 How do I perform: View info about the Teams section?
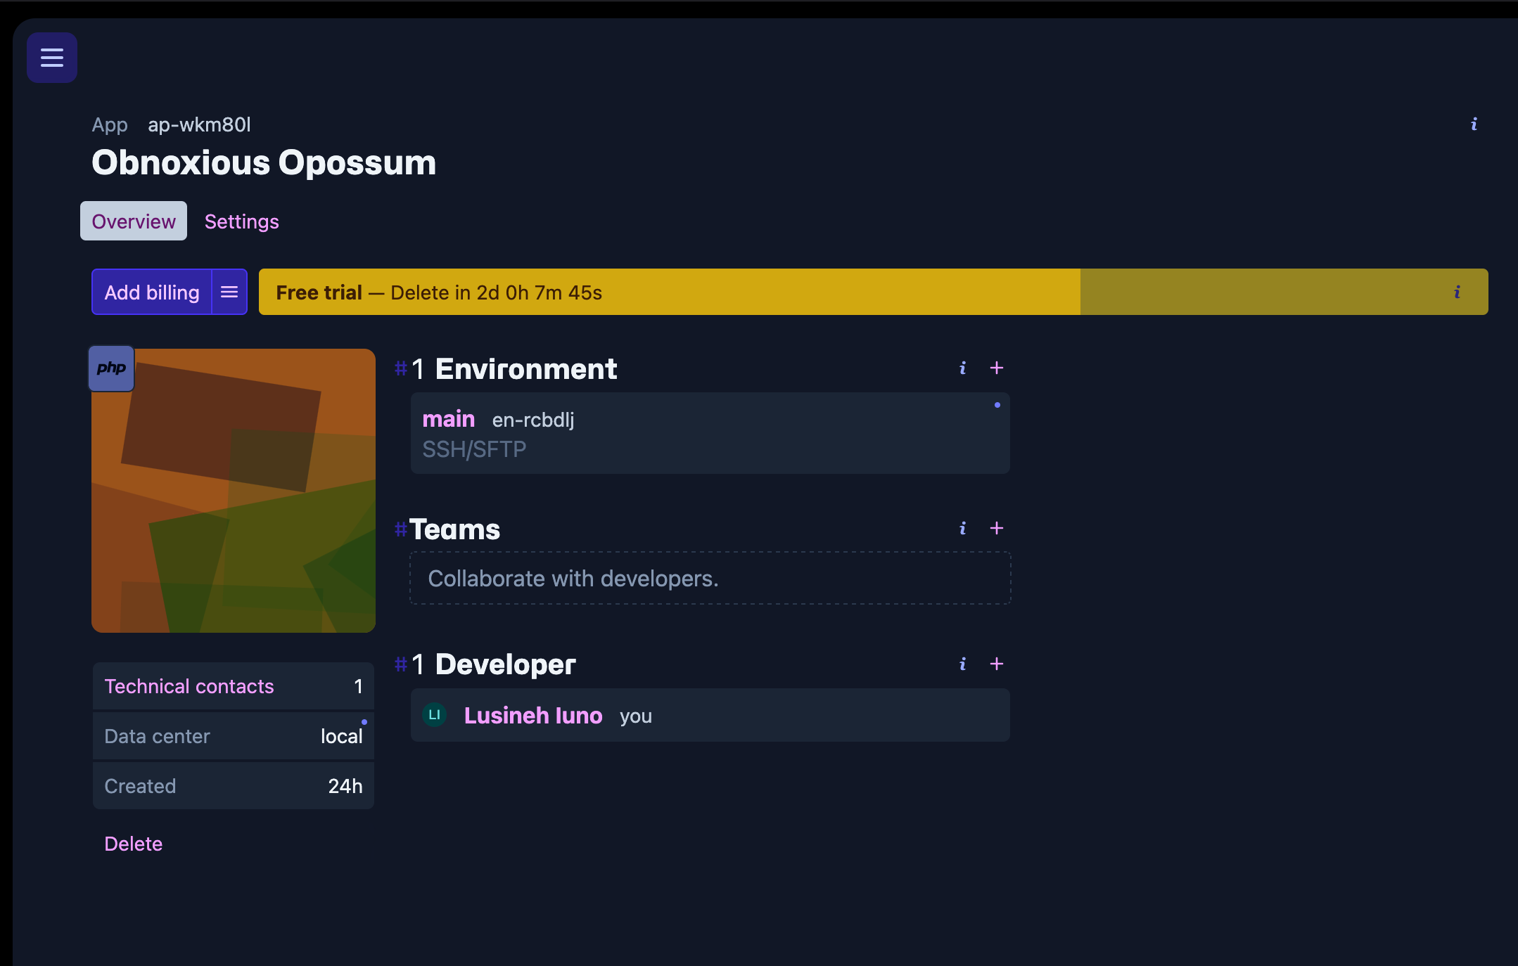[x=962, y=528]
